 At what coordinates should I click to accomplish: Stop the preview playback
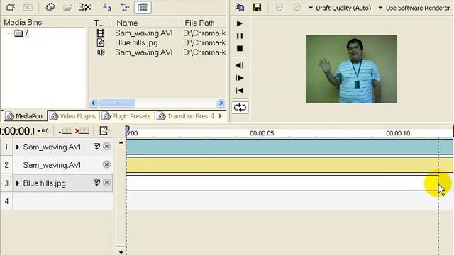[x=240, y=48]
